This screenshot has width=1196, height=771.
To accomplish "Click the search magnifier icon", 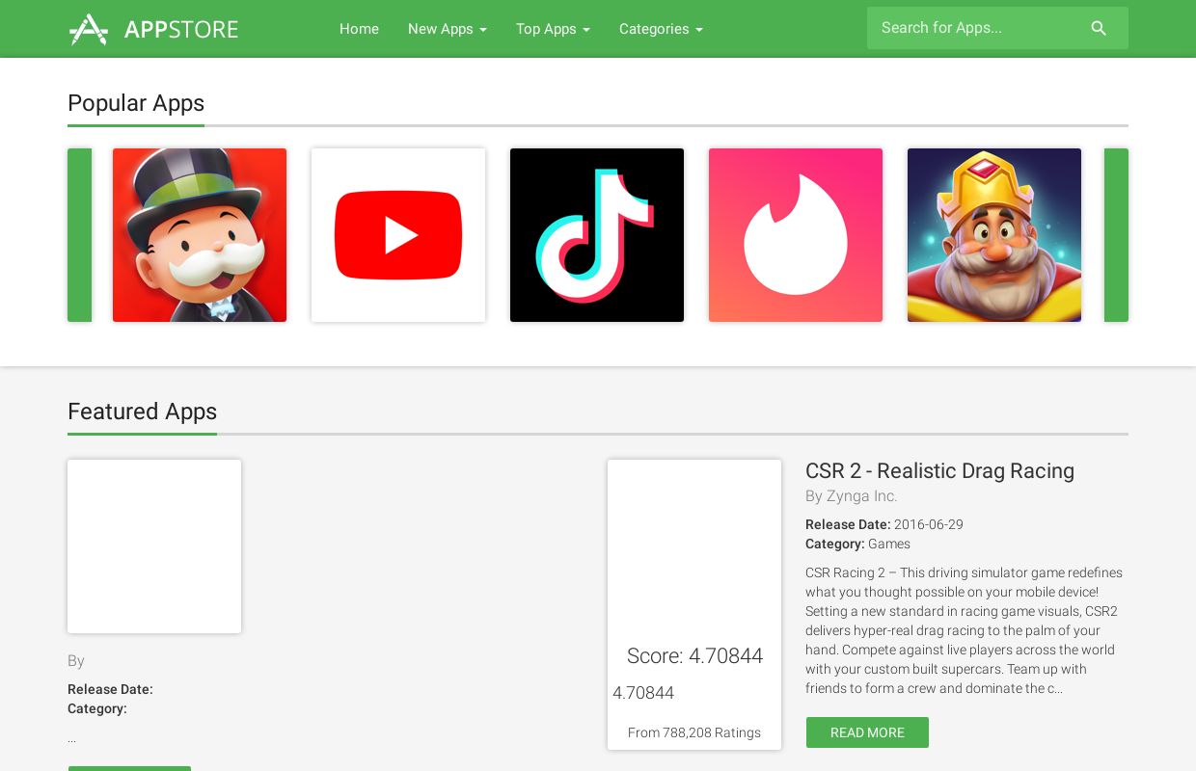I will pyautogui.click(x=1099, y=29).
